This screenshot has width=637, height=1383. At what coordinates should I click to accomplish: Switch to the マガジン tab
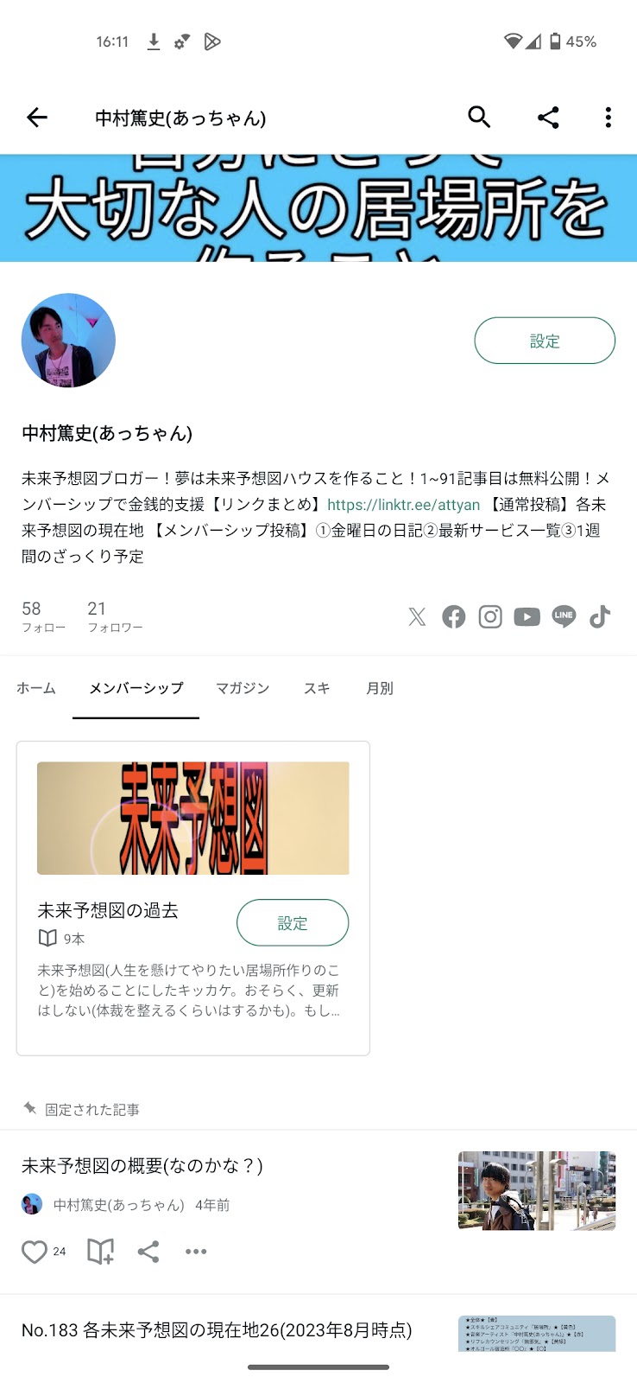[243, 688]
